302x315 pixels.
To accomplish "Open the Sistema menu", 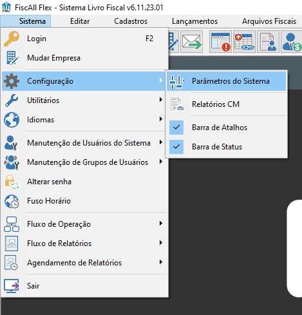I will [26, 21].
